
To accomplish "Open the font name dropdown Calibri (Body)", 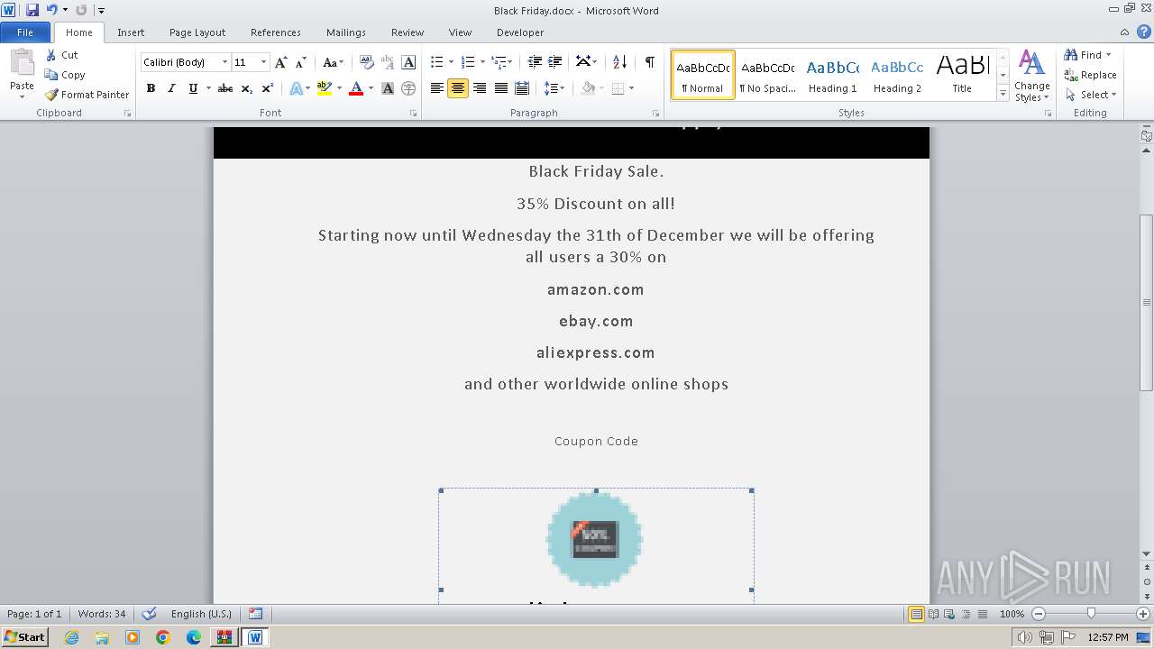I will pos(224,62).
